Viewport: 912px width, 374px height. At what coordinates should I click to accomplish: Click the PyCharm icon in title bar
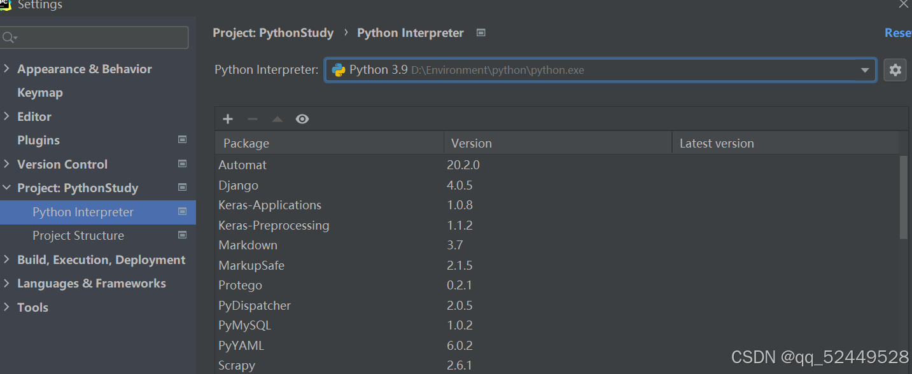coord(6,4)
